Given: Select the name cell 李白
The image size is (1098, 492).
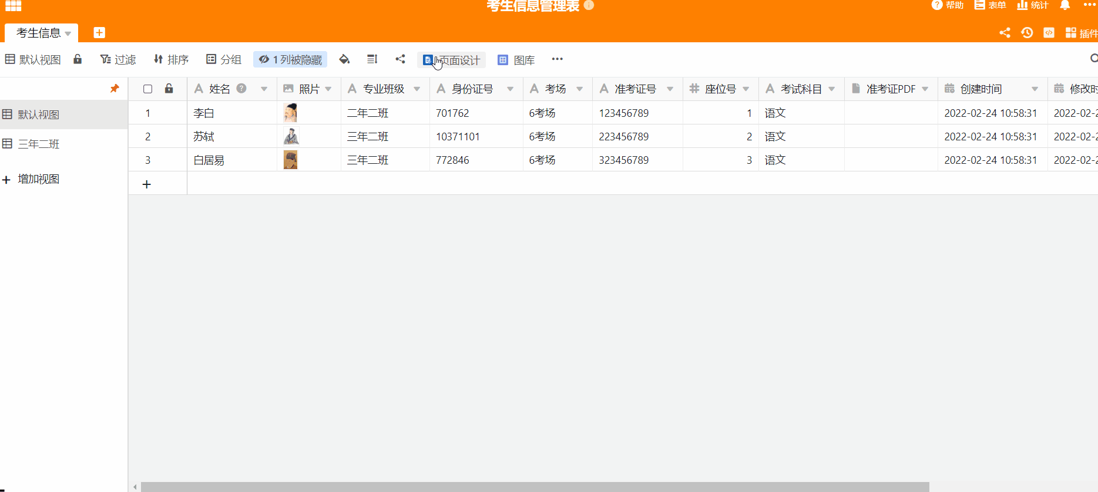Looking at the screenshot, I should [x=232, y=113].
